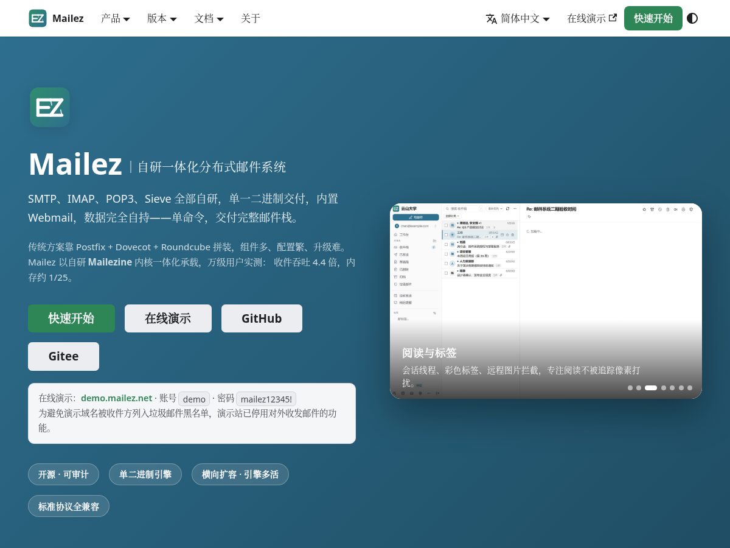The height and width of the screenshot is (548, 730).
Task: Click the 标准协议全兼容 badge
Action: (69, 506)
